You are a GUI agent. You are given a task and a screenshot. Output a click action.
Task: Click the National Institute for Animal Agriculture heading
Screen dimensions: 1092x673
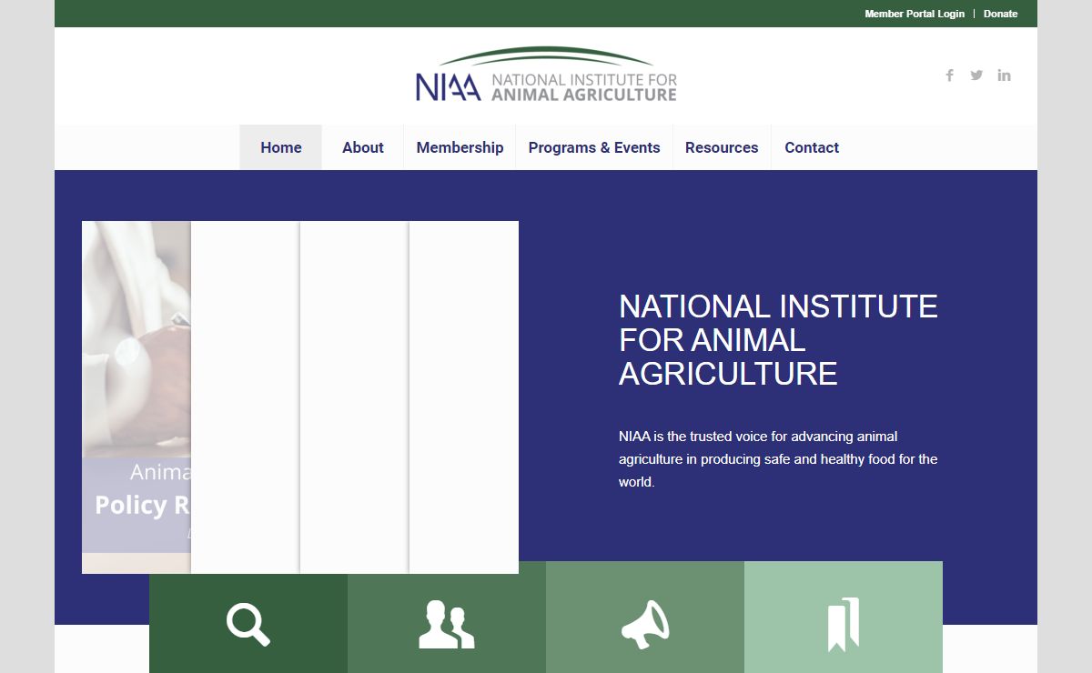pos(778,340)
